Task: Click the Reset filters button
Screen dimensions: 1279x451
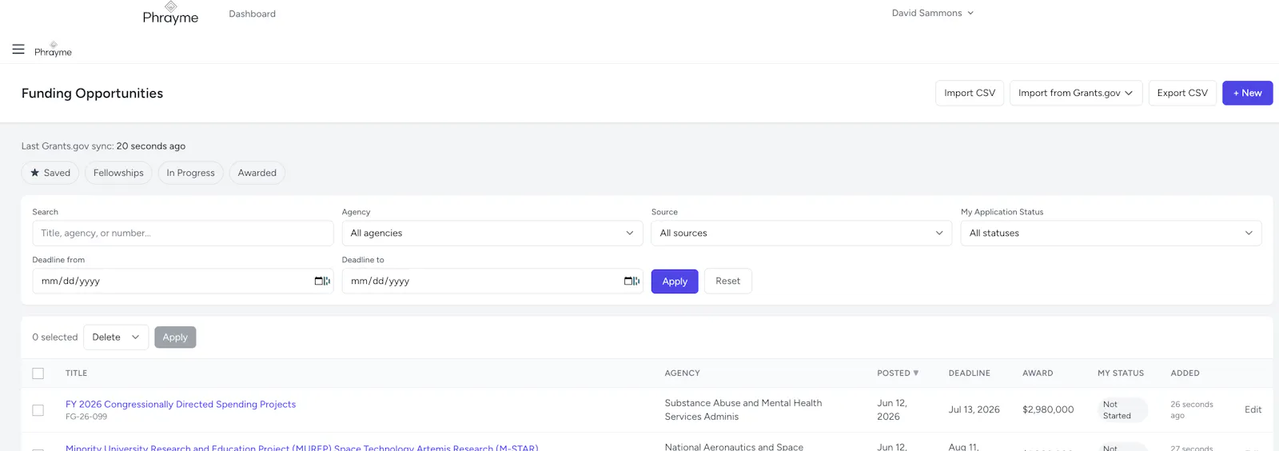Action: (x=727, y=281)
